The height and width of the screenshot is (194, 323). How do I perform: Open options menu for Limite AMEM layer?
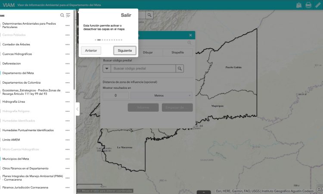click(68, 140)
